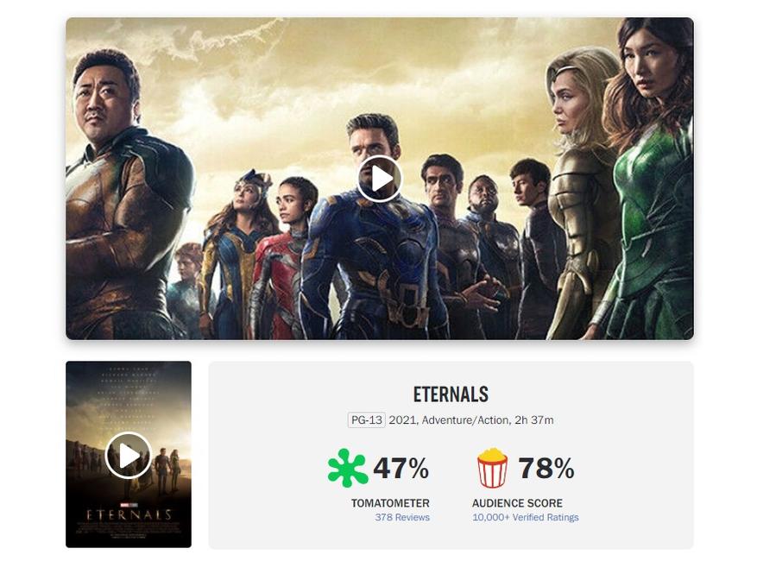Click the character in the green suit

[x=649, y=179]
